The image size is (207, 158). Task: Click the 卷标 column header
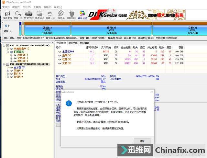pos(59,47)
